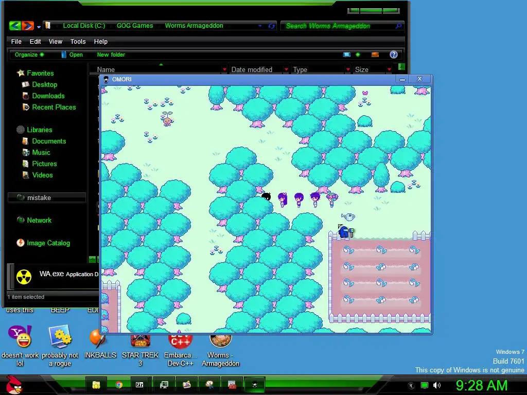
Task: Click the OMORI window title icon
Action: point(106,79)
